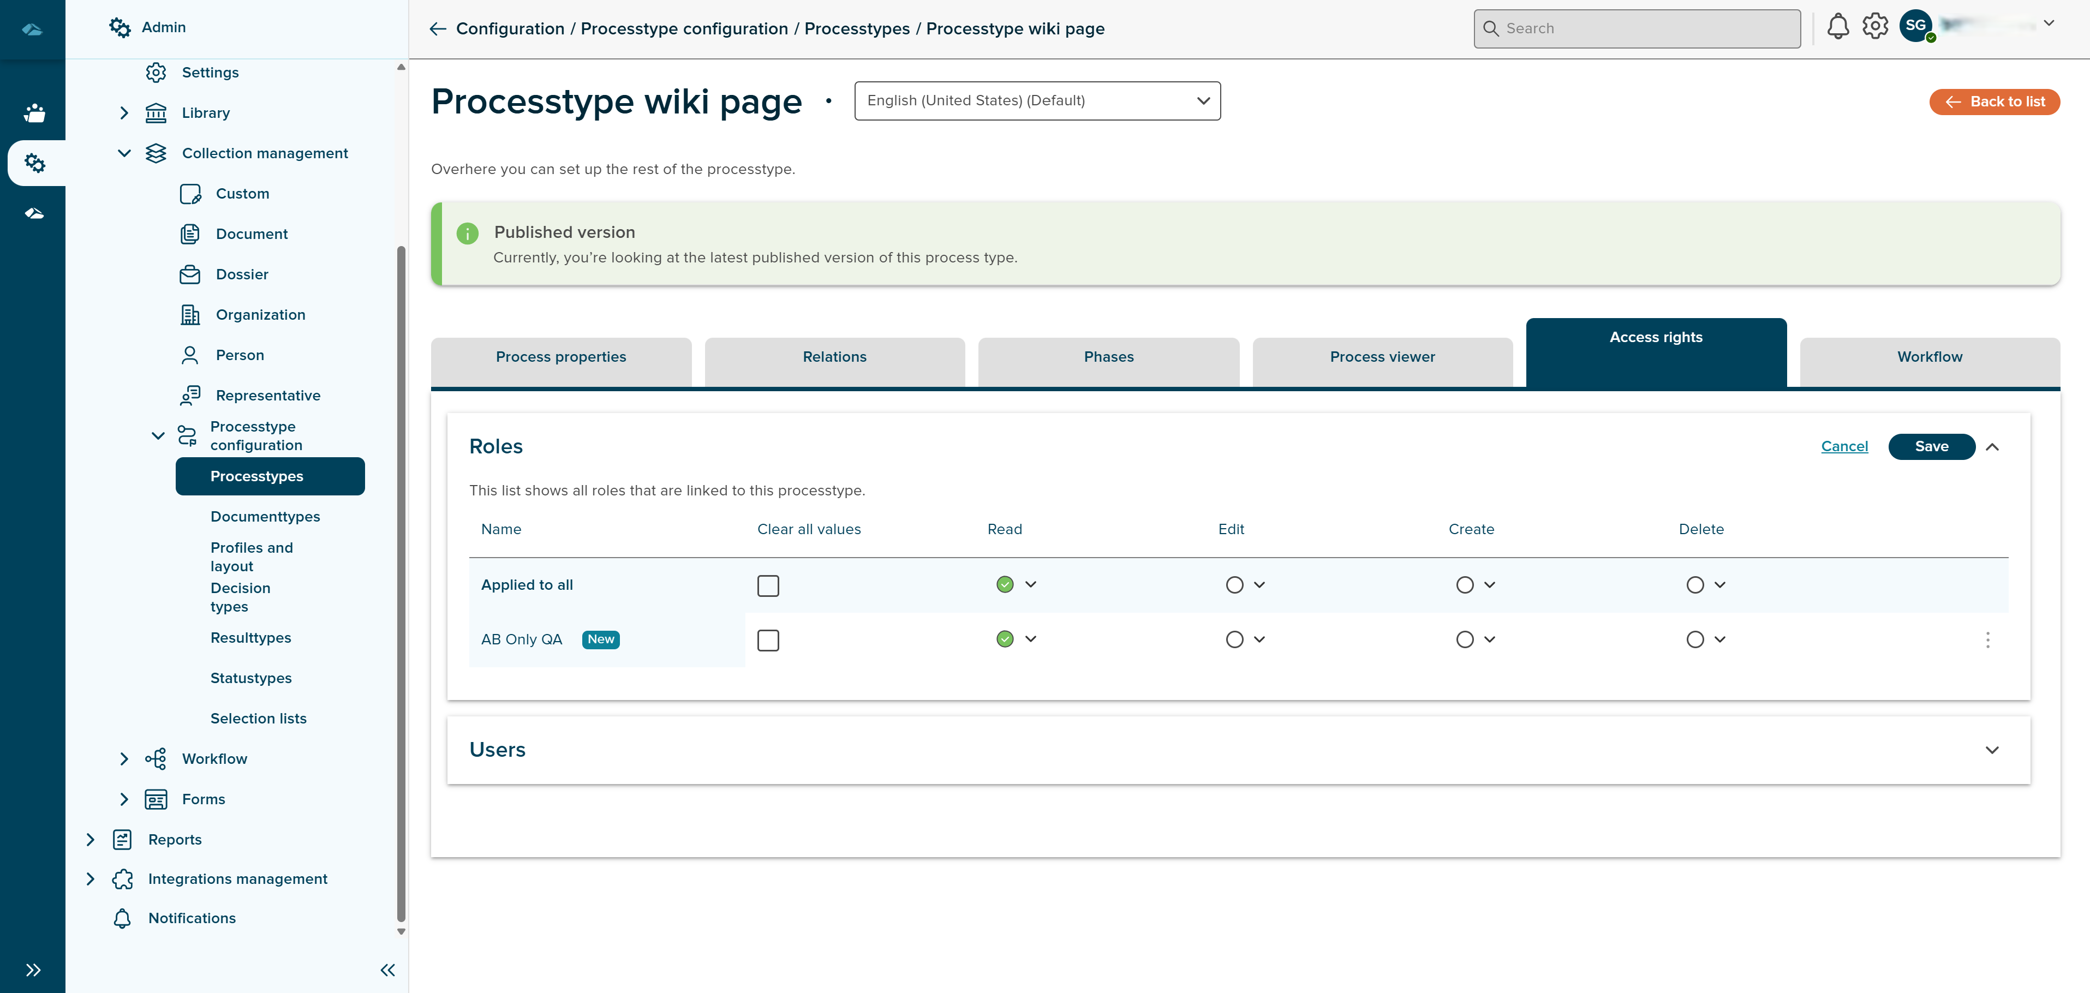Click the Cancel link in Roles
This screenshot has height=993, width=2090.
click(x=1844, y=446)
